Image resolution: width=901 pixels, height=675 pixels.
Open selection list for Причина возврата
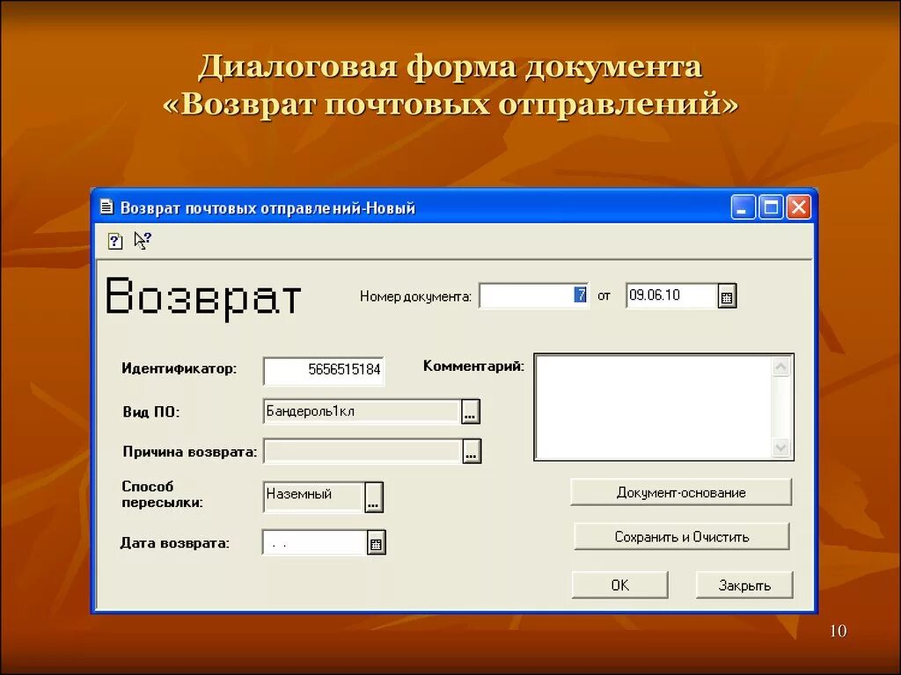pyautogui.click(x=472, y=451)
